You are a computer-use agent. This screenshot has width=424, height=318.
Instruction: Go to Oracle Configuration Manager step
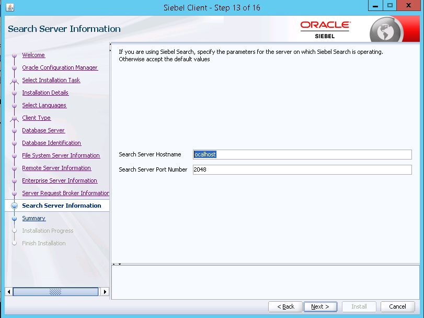(60, 67)
